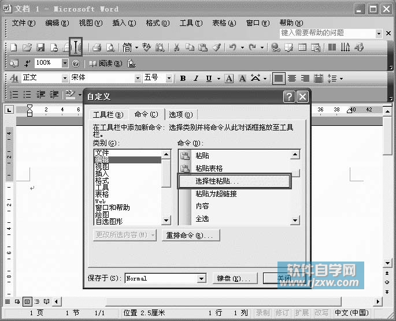Screen dimensions: 396x321
Task: Click the Character Border A icon
Action: click(229, 79)
